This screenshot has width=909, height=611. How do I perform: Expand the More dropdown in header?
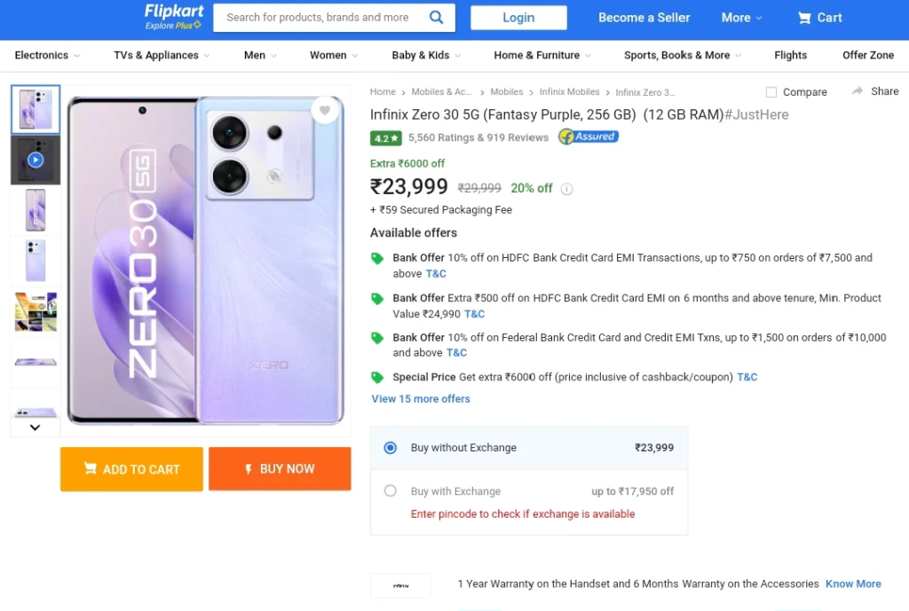[741, 18]
